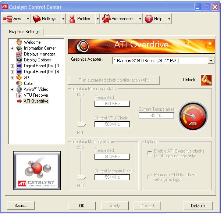The width and height of the screenshot is (224, 218).
Task: Click the Welcome hand icon
Action: [19, 42]
